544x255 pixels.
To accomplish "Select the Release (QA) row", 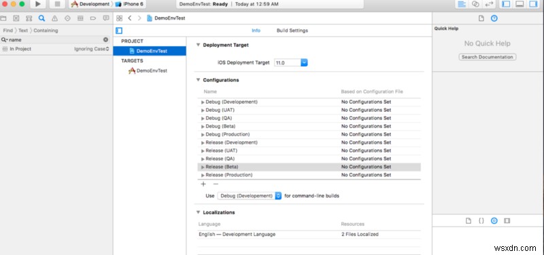I will pyautogui.click(x=309, y=159).
